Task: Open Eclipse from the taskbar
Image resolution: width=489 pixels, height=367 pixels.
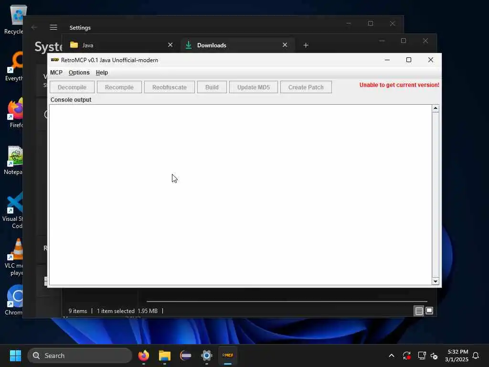Action: [186, 356]
